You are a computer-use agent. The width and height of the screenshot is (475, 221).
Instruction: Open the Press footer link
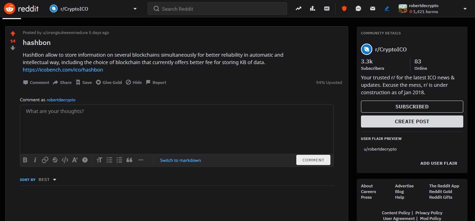coord(366,197)
